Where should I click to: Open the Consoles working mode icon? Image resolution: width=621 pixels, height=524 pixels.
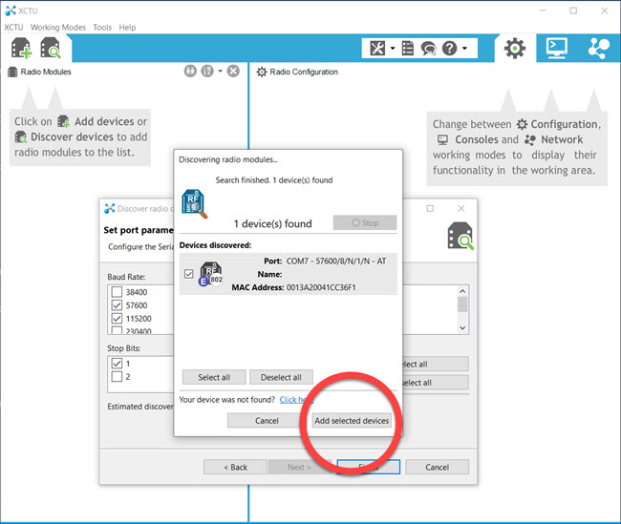(556, 48)
